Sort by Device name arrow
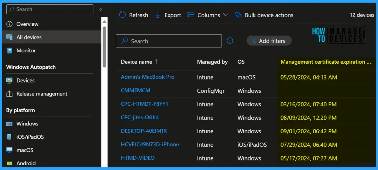 tap(156, 62)
